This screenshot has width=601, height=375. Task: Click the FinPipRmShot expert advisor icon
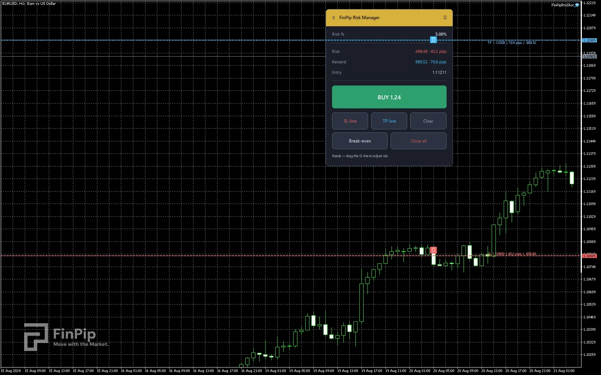577,5
